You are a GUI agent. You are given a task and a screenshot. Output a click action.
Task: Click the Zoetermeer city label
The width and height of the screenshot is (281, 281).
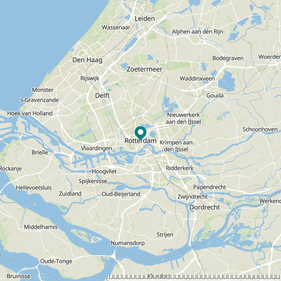(144, 69)
